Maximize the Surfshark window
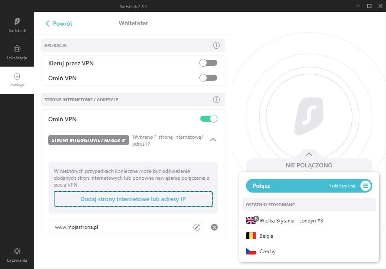Screen dimensions: 386x269 [369, 6]
